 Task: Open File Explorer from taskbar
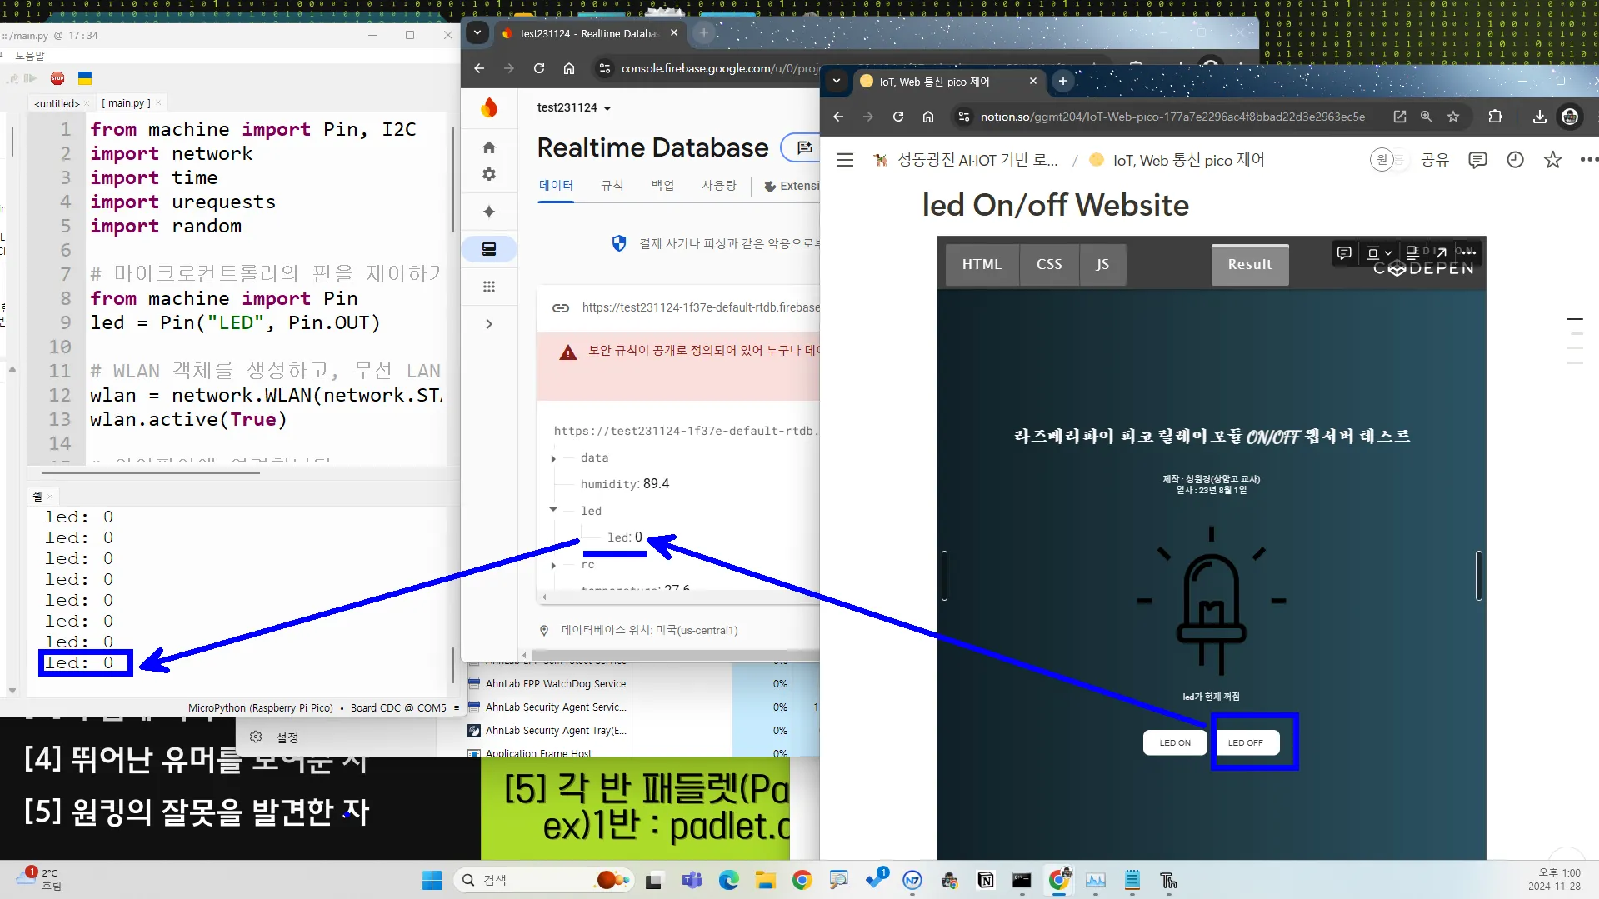click(x=766, y=880)
